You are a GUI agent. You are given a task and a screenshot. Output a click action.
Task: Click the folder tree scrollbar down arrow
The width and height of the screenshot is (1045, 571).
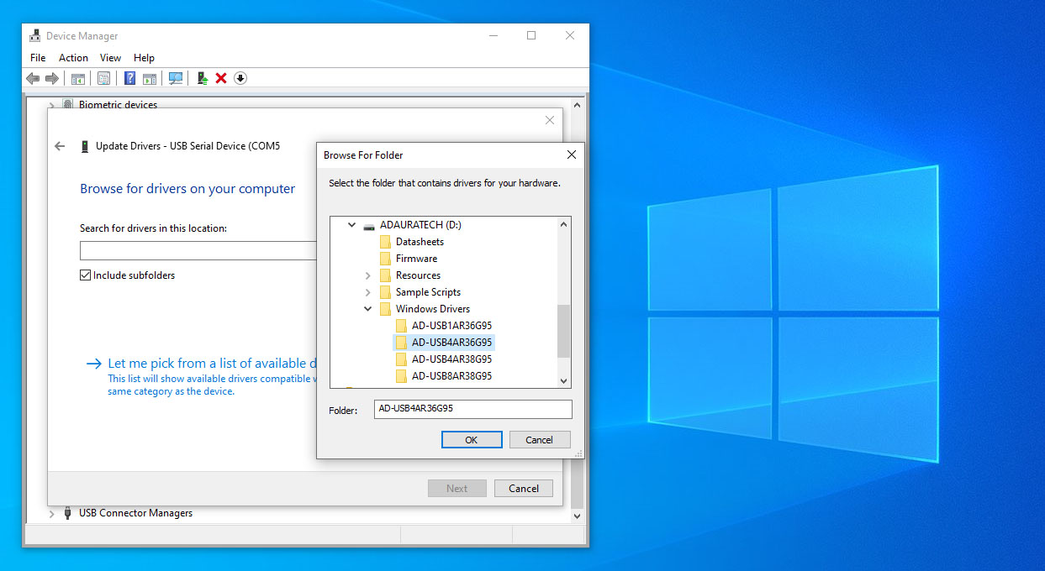click(x=564, y=380)
